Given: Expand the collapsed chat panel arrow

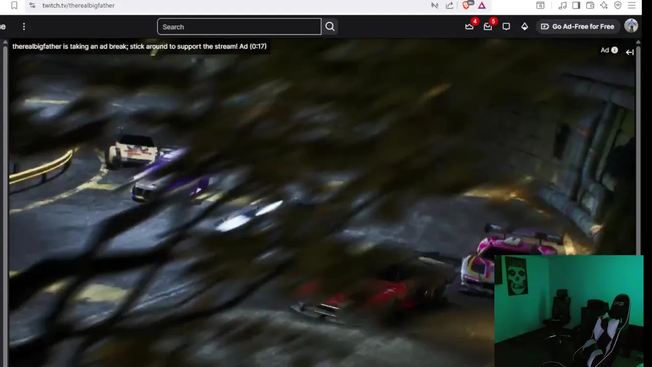Looking at the screenshot, I should [630, 52].
